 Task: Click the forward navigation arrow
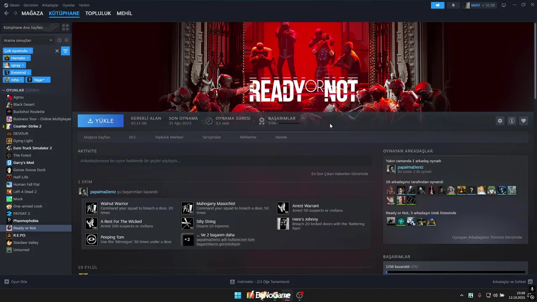[x=15, y=13]
